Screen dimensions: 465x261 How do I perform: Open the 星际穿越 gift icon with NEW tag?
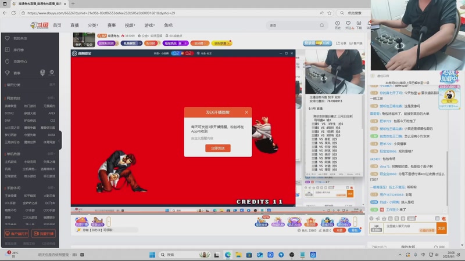pyautogui.click(x=262, y=221)
